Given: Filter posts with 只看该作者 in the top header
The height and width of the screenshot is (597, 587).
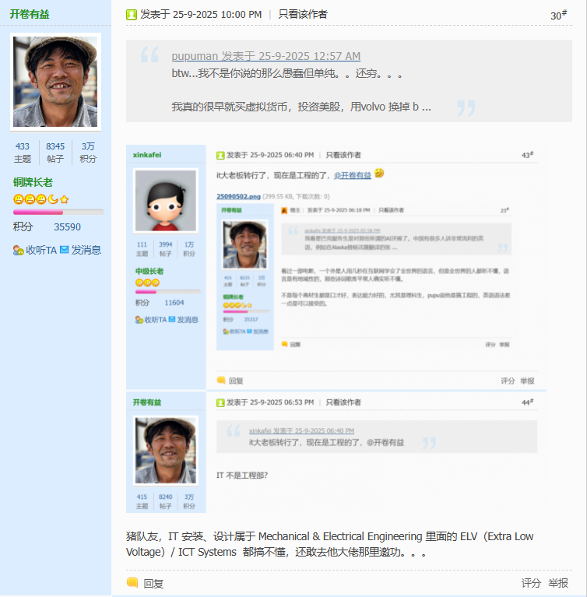Looking at the screenshot, I should (x=303, y=15).
